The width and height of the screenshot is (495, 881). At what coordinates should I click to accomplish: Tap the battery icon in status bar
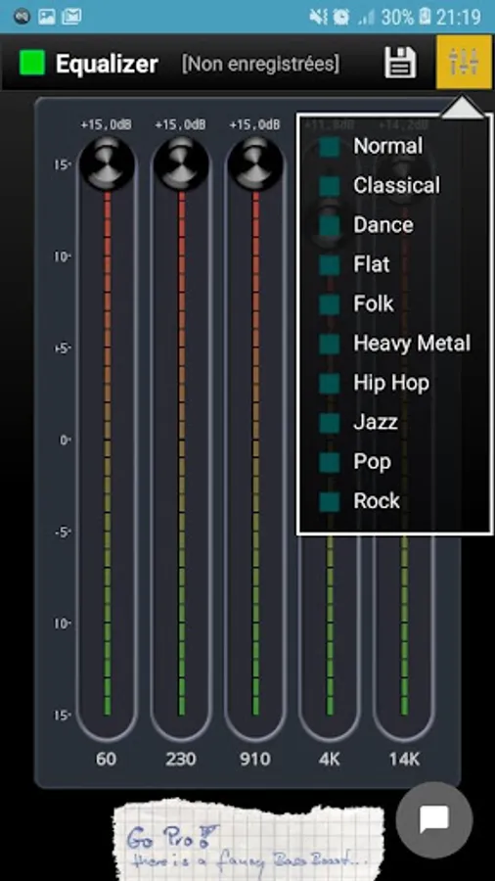point(425,17)
